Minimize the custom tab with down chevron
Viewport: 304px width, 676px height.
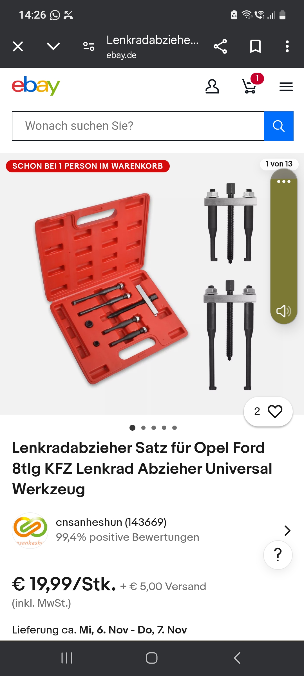pyautogui.click(x=53, y=46)
